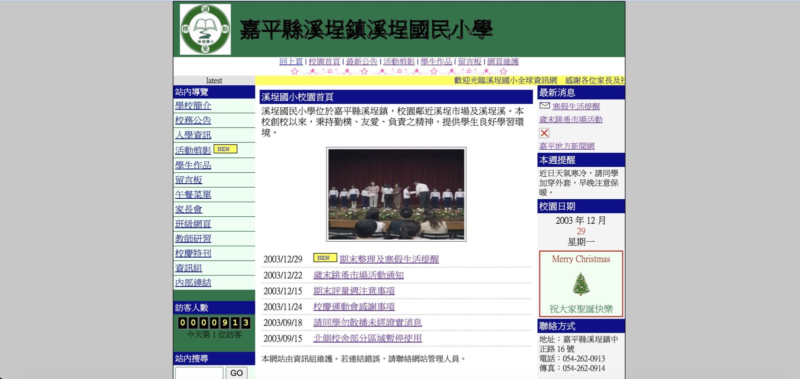Click the 訪客人數 section header
This screenshot has width=800, height=379.
214,308
